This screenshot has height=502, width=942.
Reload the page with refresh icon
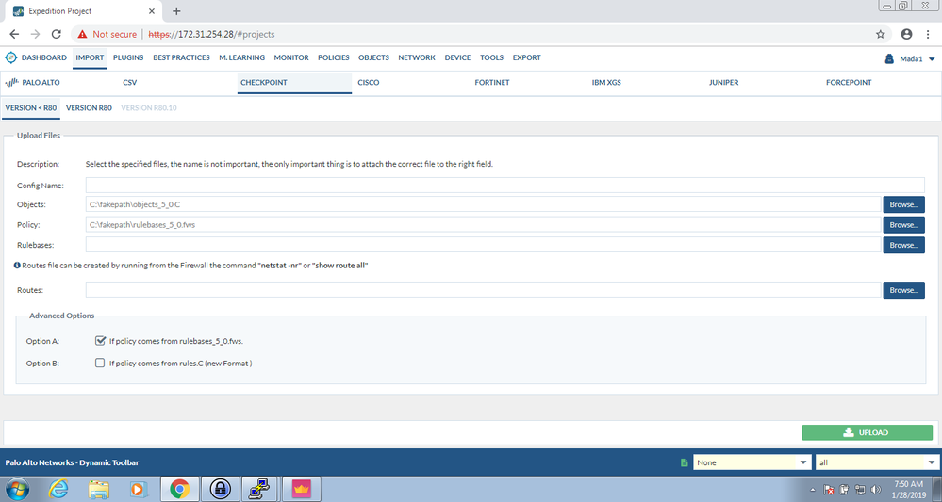coord(57,34)
